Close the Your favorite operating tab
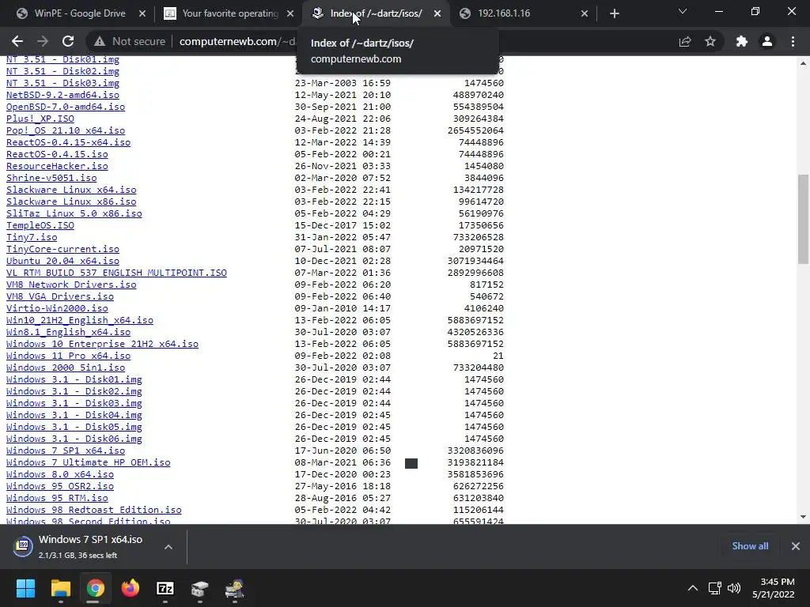The image size is (810, 607). point(290,13)
